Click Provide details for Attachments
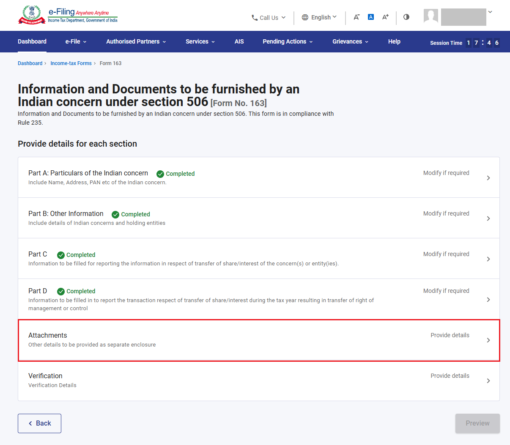Screen dimensions: 510x445 coord(450,335)
